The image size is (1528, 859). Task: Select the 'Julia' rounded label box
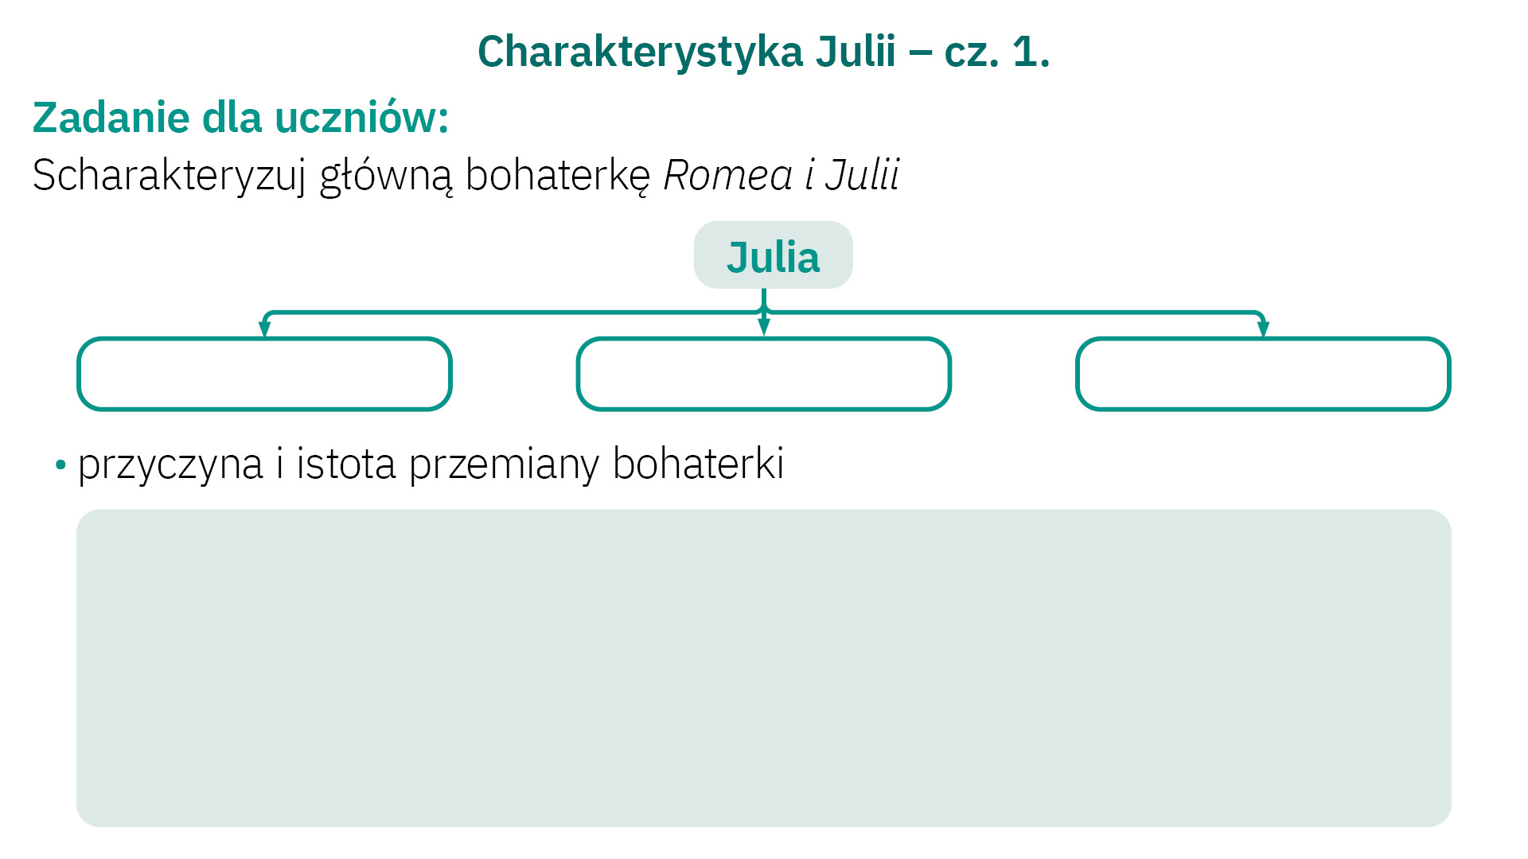[x=773, y=256]
